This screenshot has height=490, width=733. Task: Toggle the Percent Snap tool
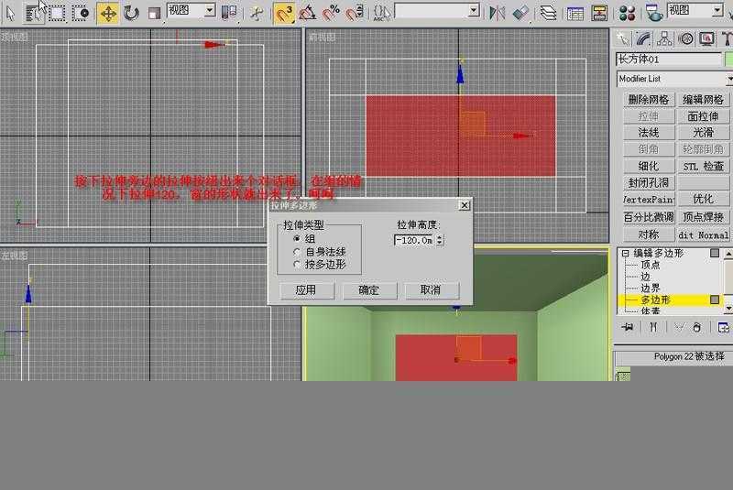pyautogui.click(x=331, y=13)
